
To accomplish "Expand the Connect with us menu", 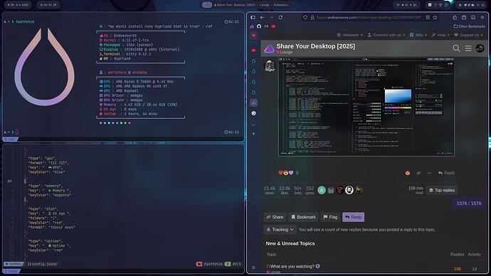I will pos(386,35).
